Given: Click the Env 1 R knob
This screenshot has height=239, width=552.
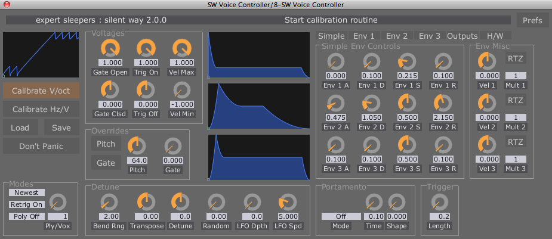Looking at the screenshot, I should [443, 61].
